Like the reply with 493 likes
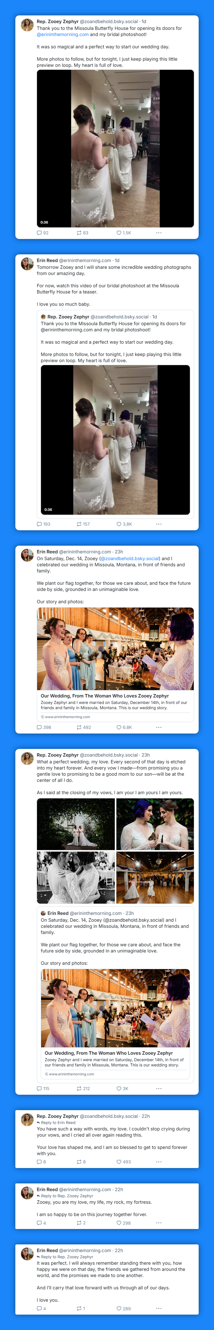 tap(119, 1162)
